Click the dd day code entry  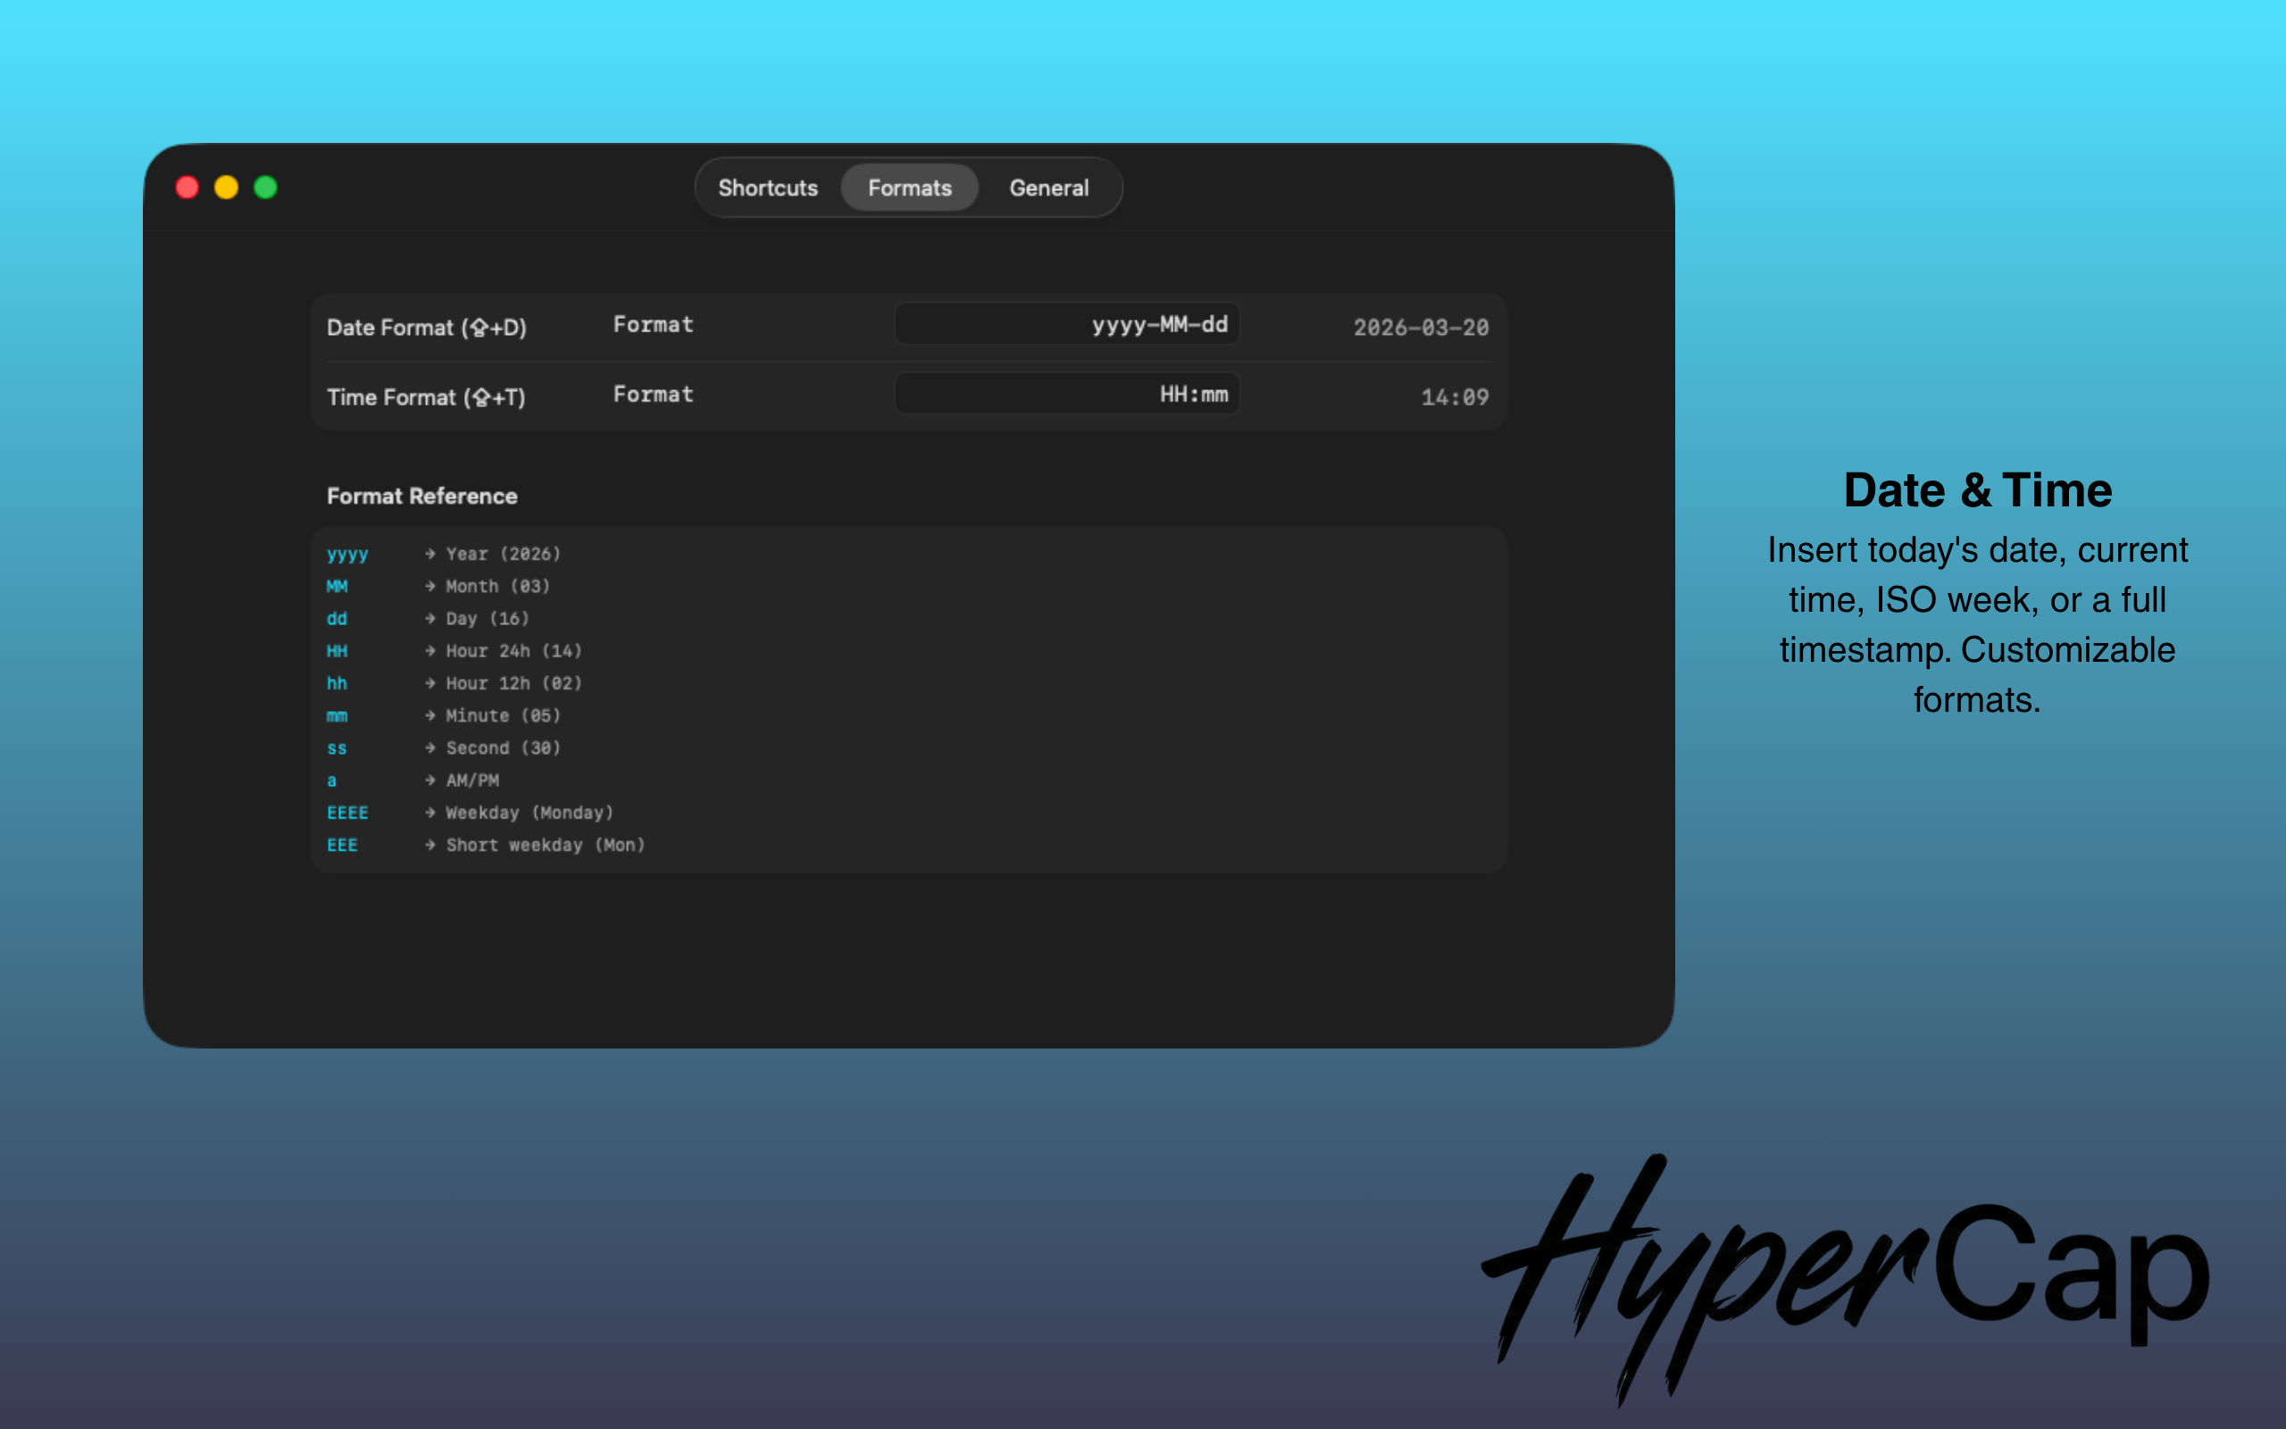[338, 618]
